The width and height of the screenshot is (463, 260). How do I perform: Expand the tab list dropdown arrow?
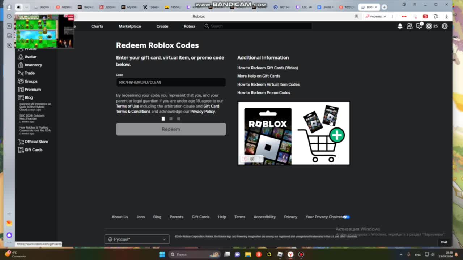pos(27,7)
